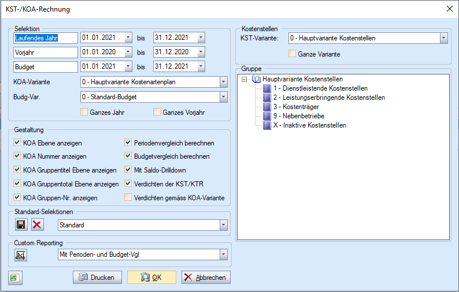Click icon beside X - Inaktive Kostenstellen
The height and width of the screenshot is (292, 459).
tap(266, 125)
